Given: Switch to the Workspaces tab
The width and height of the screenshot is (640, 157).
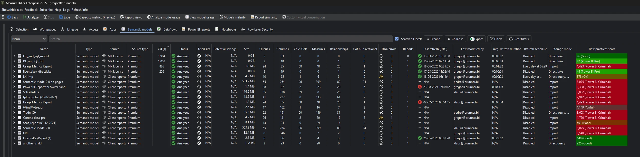Looking at the screenshot, I should (x=45, y=29).
